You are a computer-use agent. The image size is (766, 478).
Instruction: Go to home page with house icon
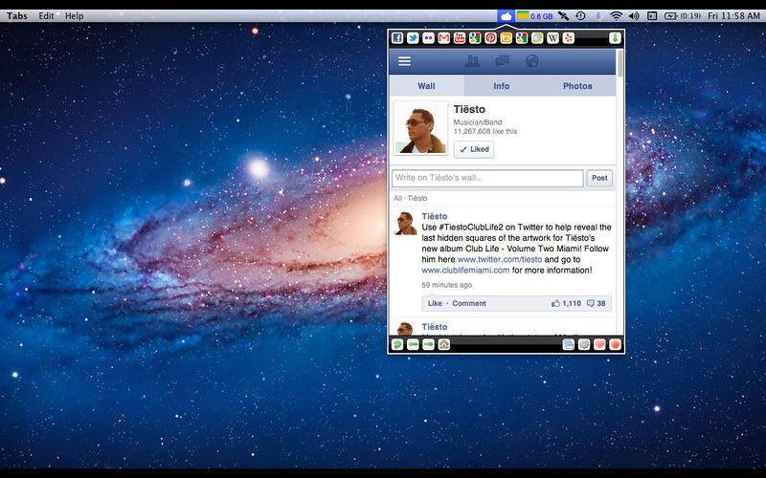(x=443, y=344)
